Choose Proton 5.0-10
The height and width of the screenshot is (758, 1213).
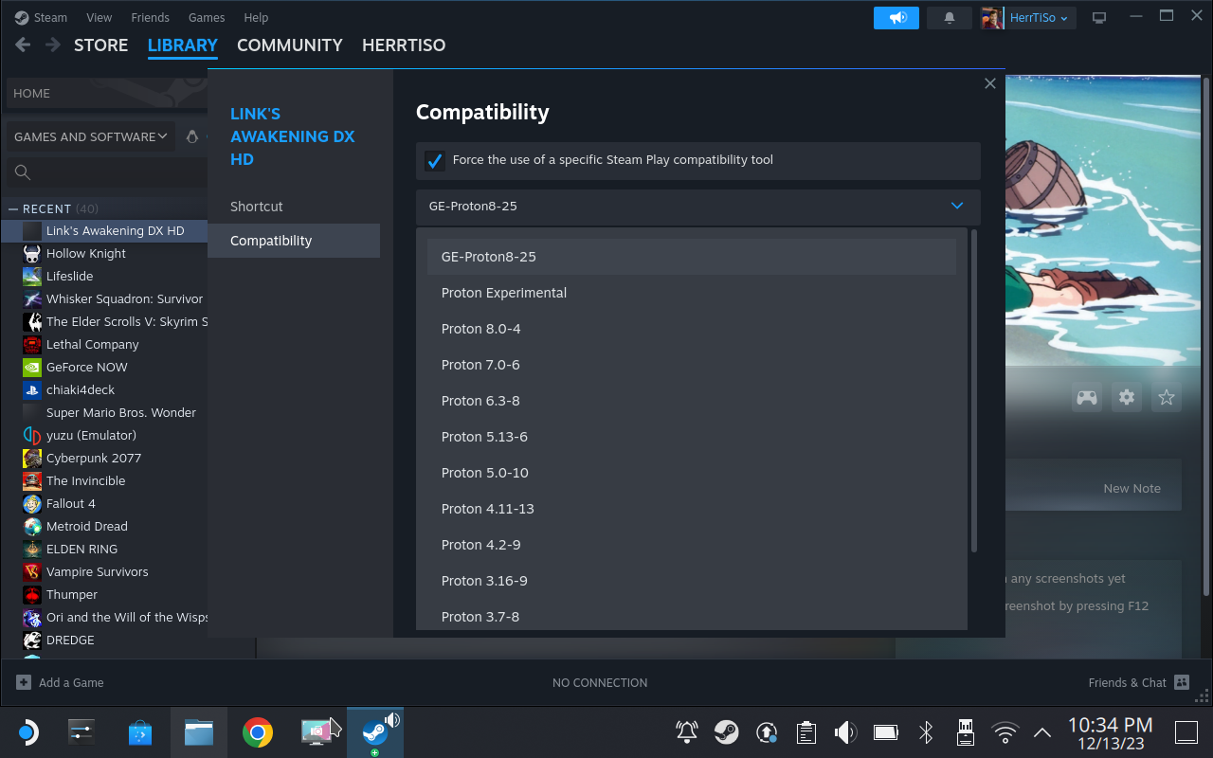click(692, 473)
